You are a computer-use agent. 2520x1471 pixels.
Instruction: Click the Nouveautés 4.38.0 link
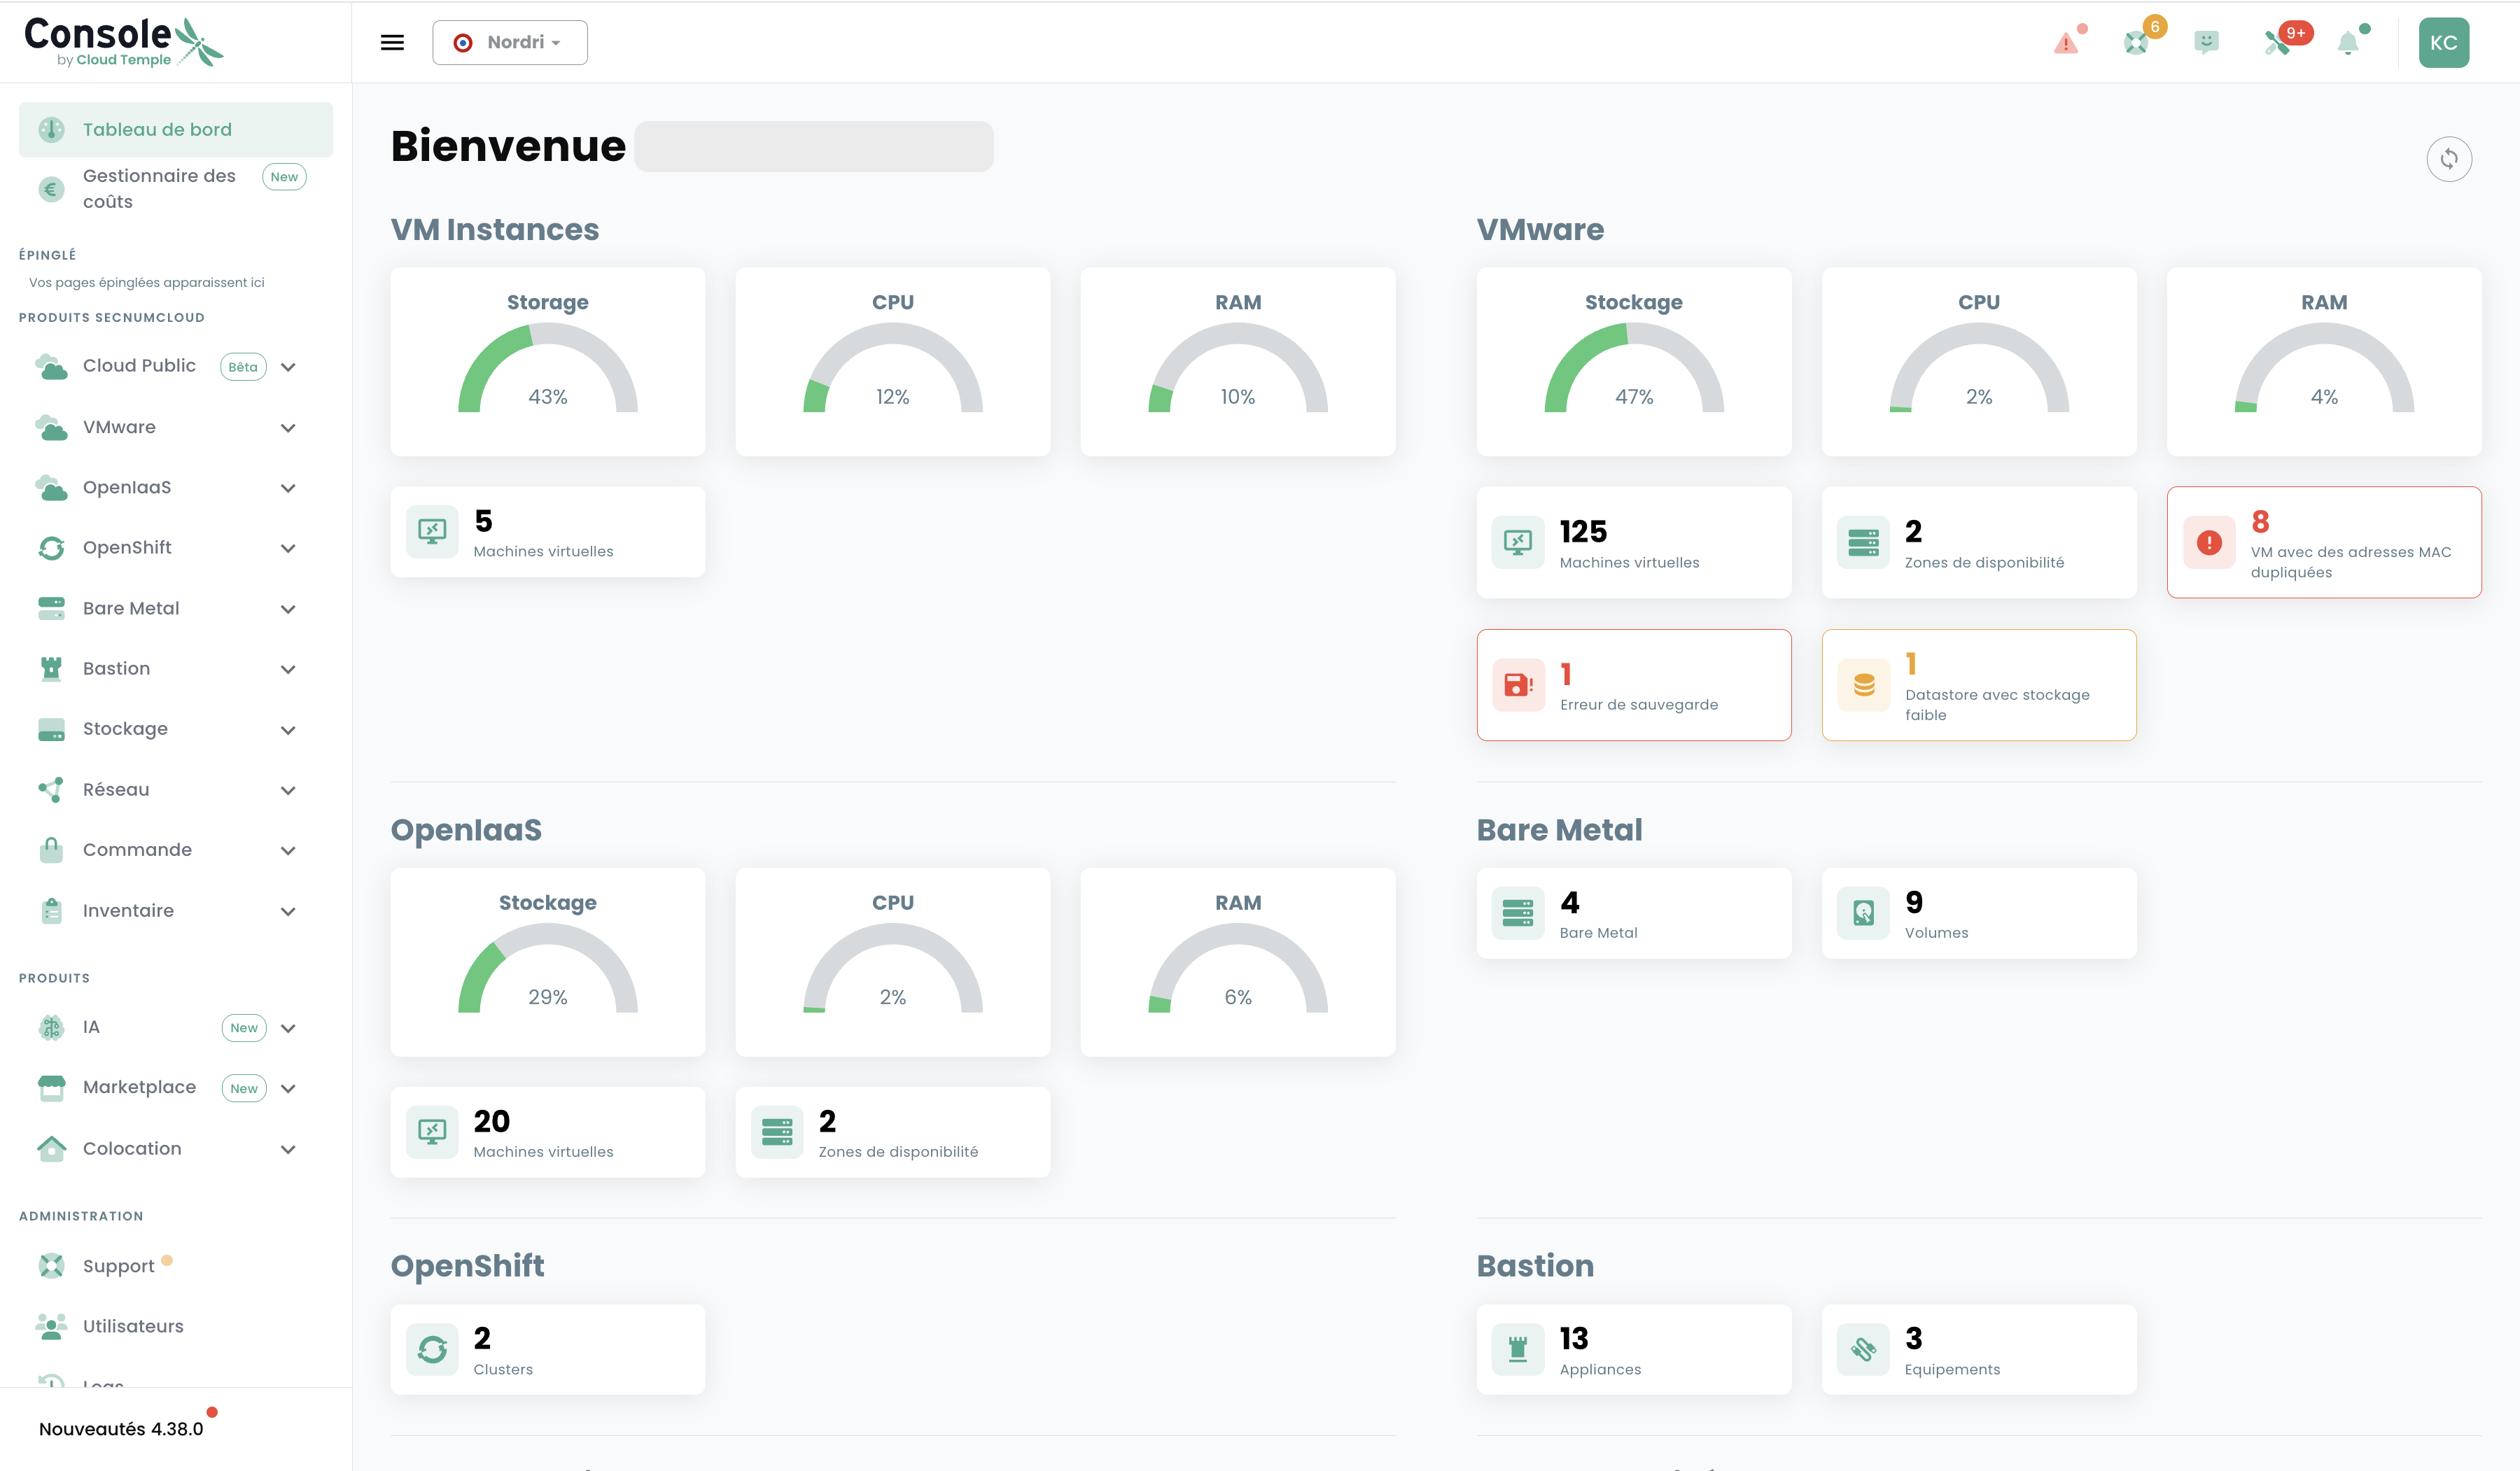pyautogui.click(x=121, y=1429)
